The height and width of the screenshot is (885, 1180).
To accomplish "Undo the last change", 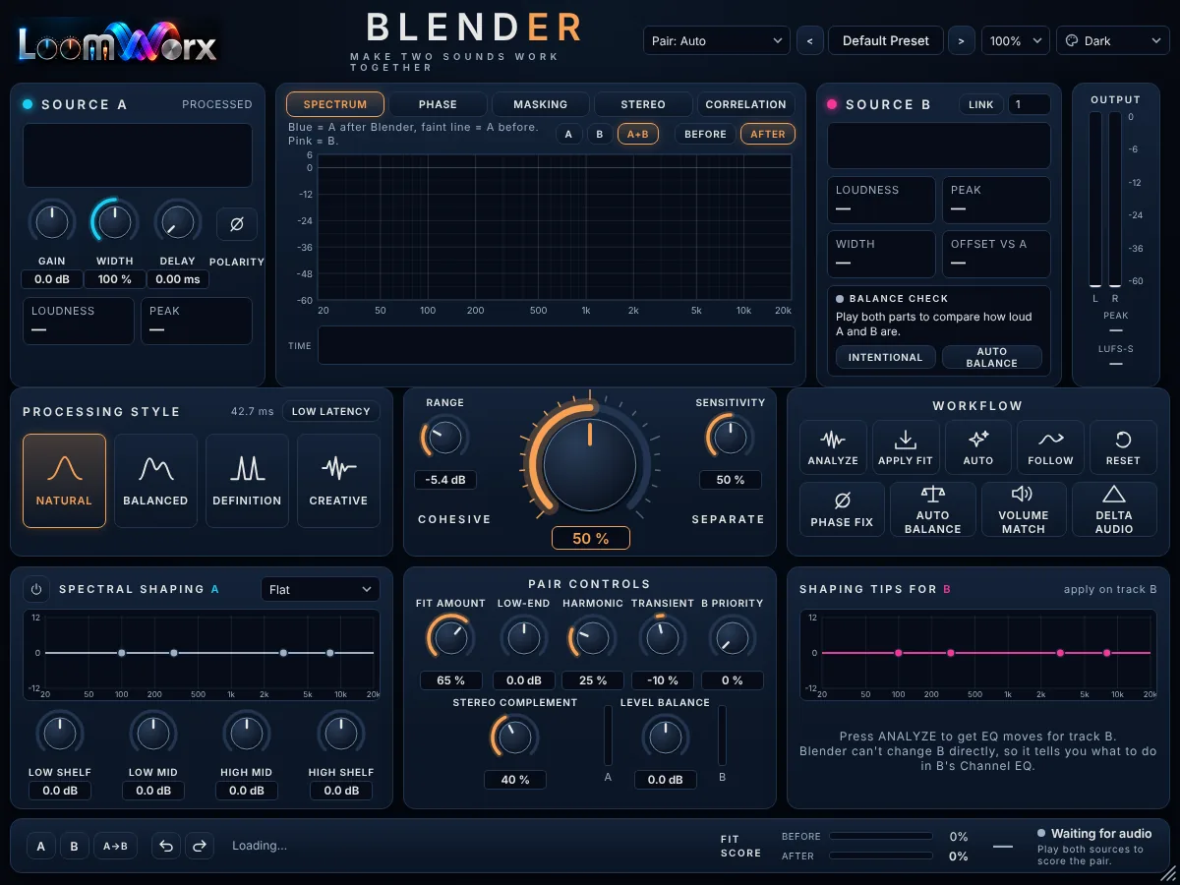I will [166, 846].
